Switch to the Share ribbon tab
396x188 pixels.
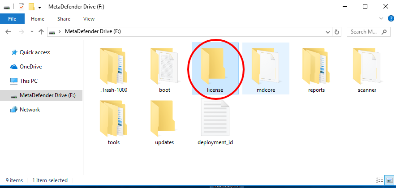point(64,19)
